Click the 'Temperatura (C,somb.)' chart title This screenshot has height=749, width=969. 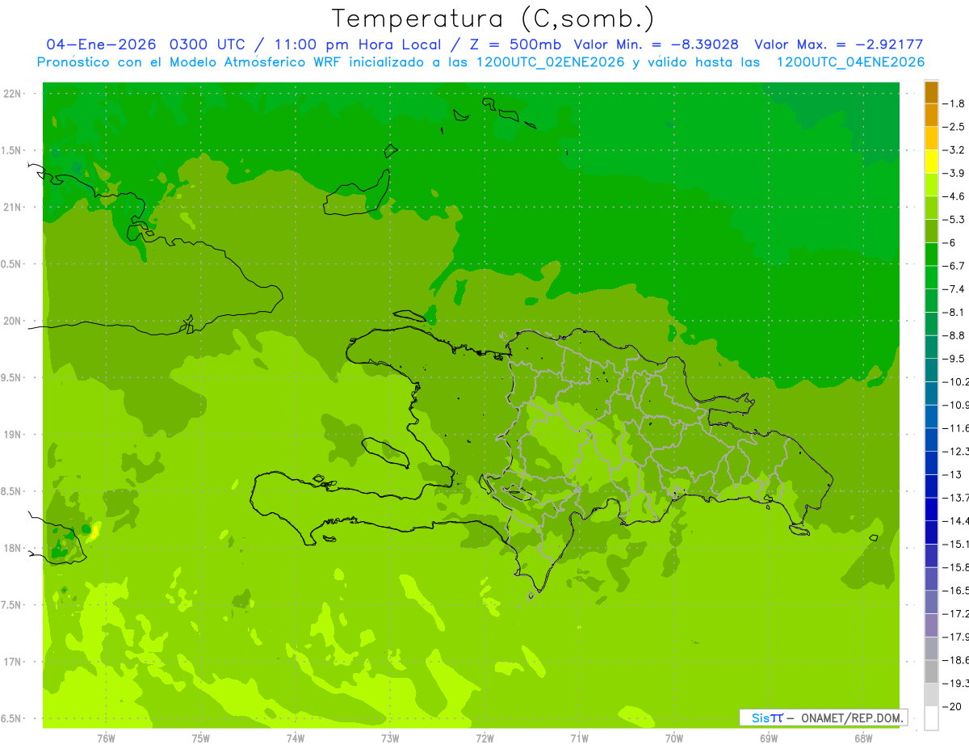point(493,18)
